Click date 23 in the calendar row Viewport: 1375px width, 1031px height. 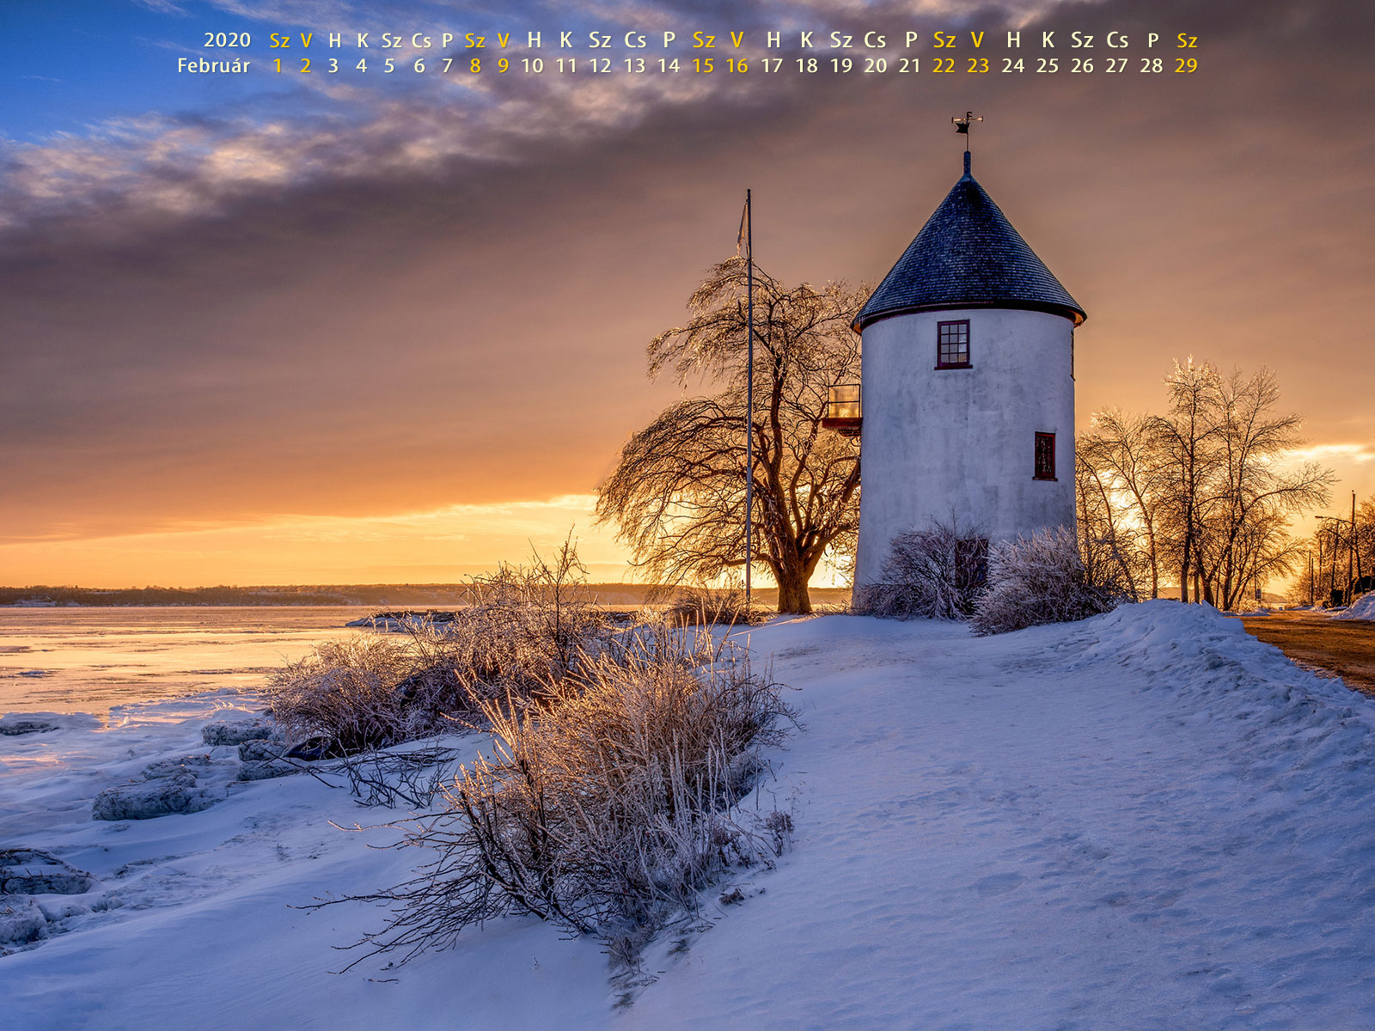coord(976,64)
